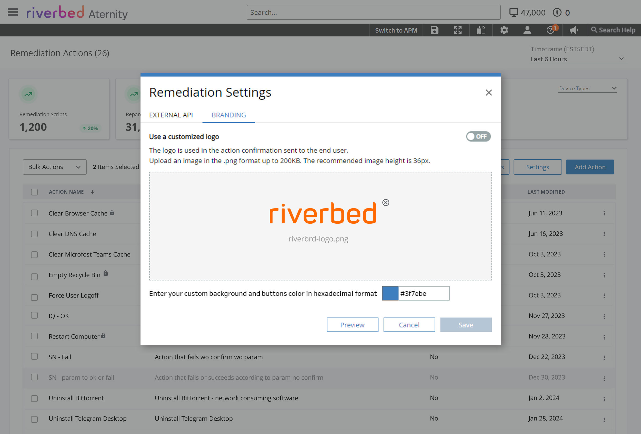Open row menu for SN - Fail
Screen dimensions: 641x434
(x=604, y=358)
